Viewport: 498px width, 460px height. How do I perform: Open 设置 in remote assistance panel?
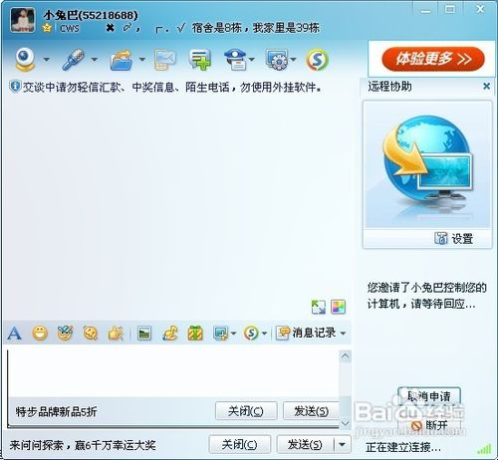(x=454, y=238)
